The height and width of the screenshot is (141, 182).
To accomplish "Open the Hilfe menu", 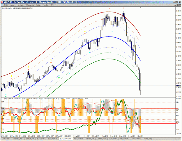I will tap(52, 5).
